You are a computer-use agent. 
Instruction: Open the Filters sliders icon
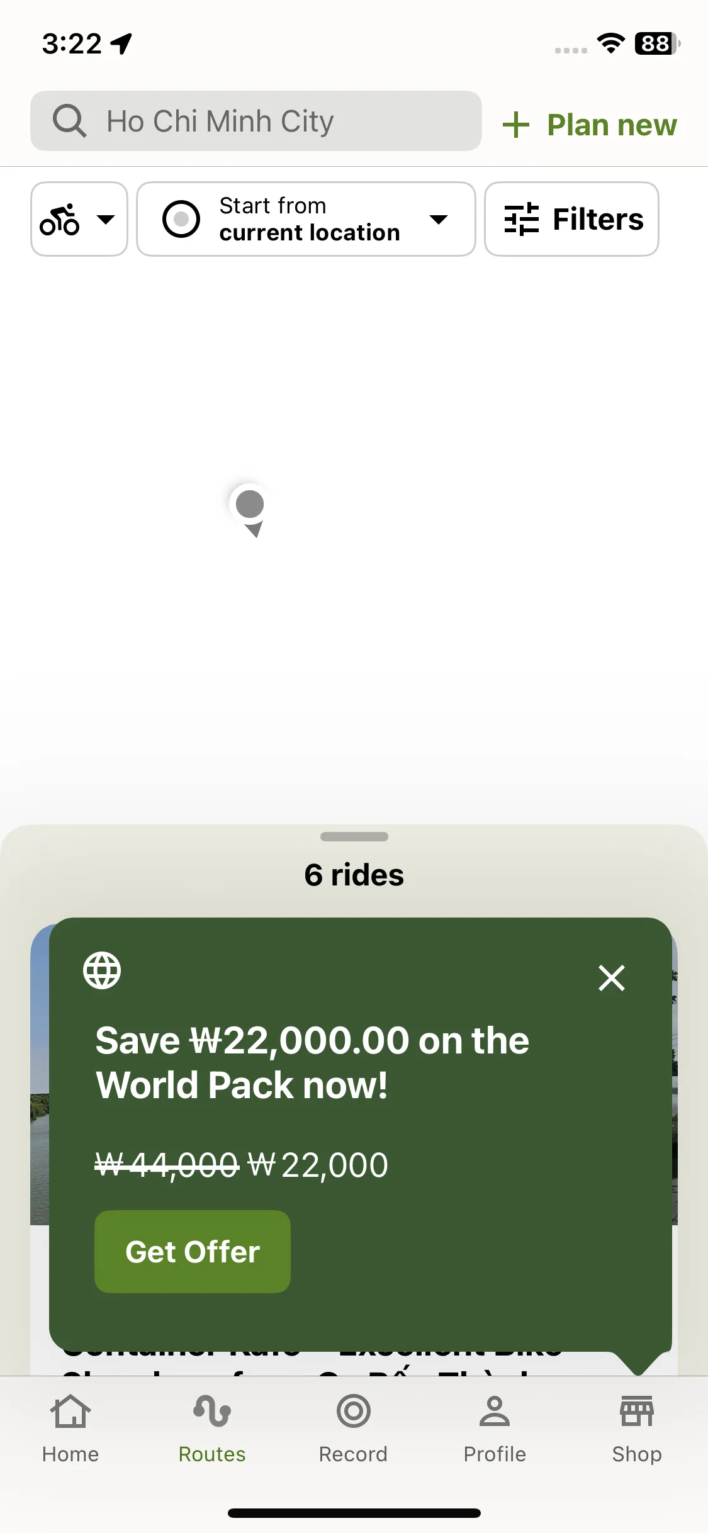[x=522, y=219]
